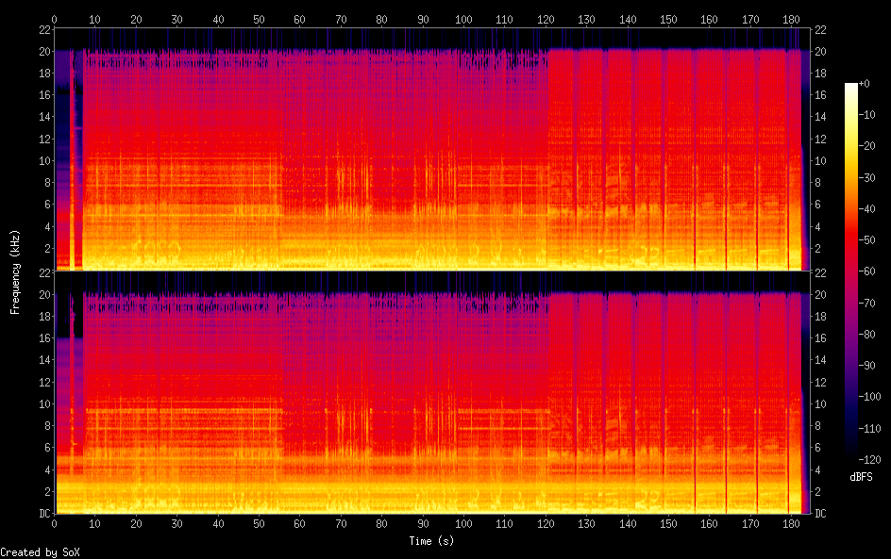The height and width of the screenshot is (559, 891).
Task: Click the 120 tick on the bottom time axis
Action: pyautogui.click(x=546, y=523)
